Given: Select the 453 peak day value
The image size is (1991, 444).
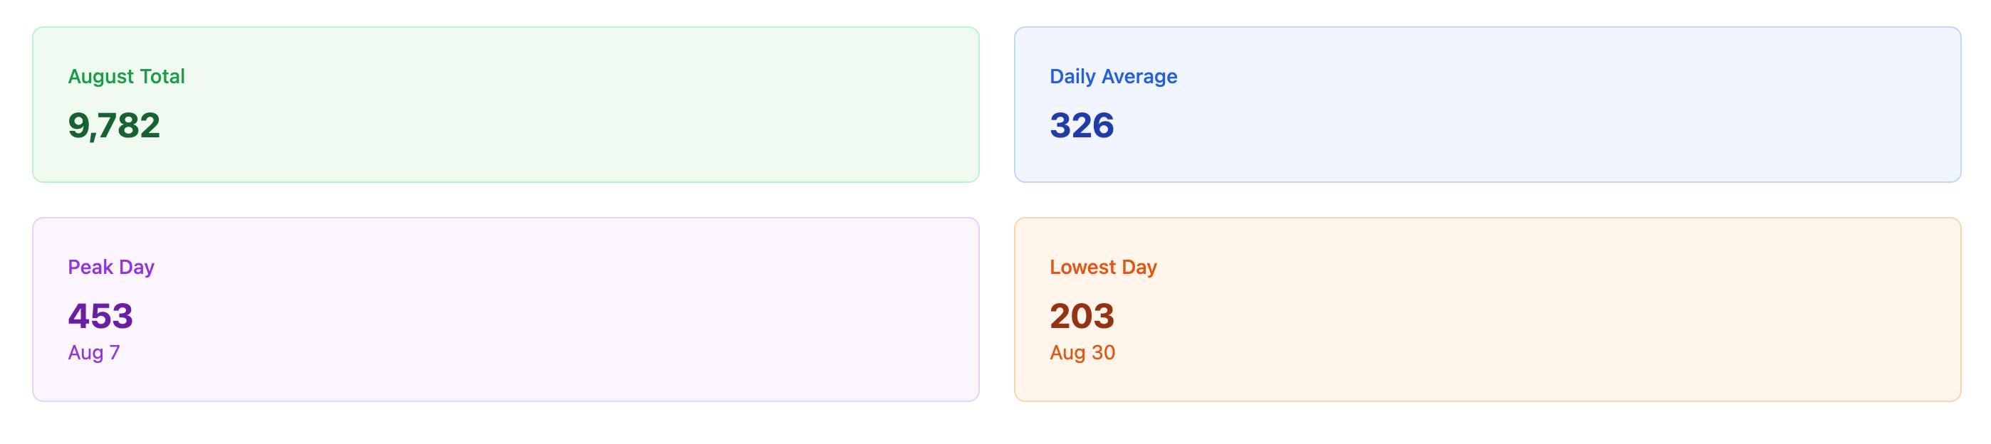Looking at the screenshot, I should [100, 317].
